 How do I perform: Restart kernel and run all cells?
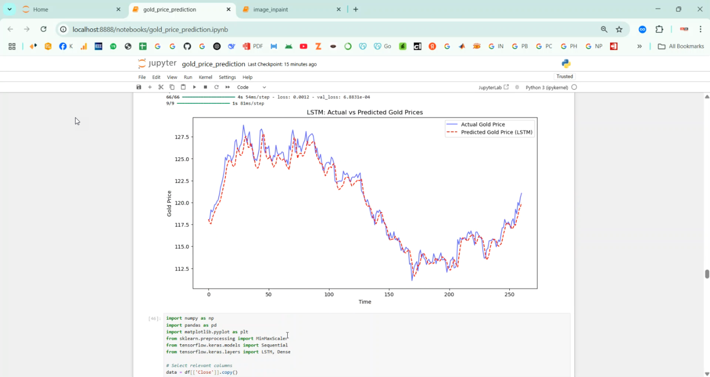228,87
